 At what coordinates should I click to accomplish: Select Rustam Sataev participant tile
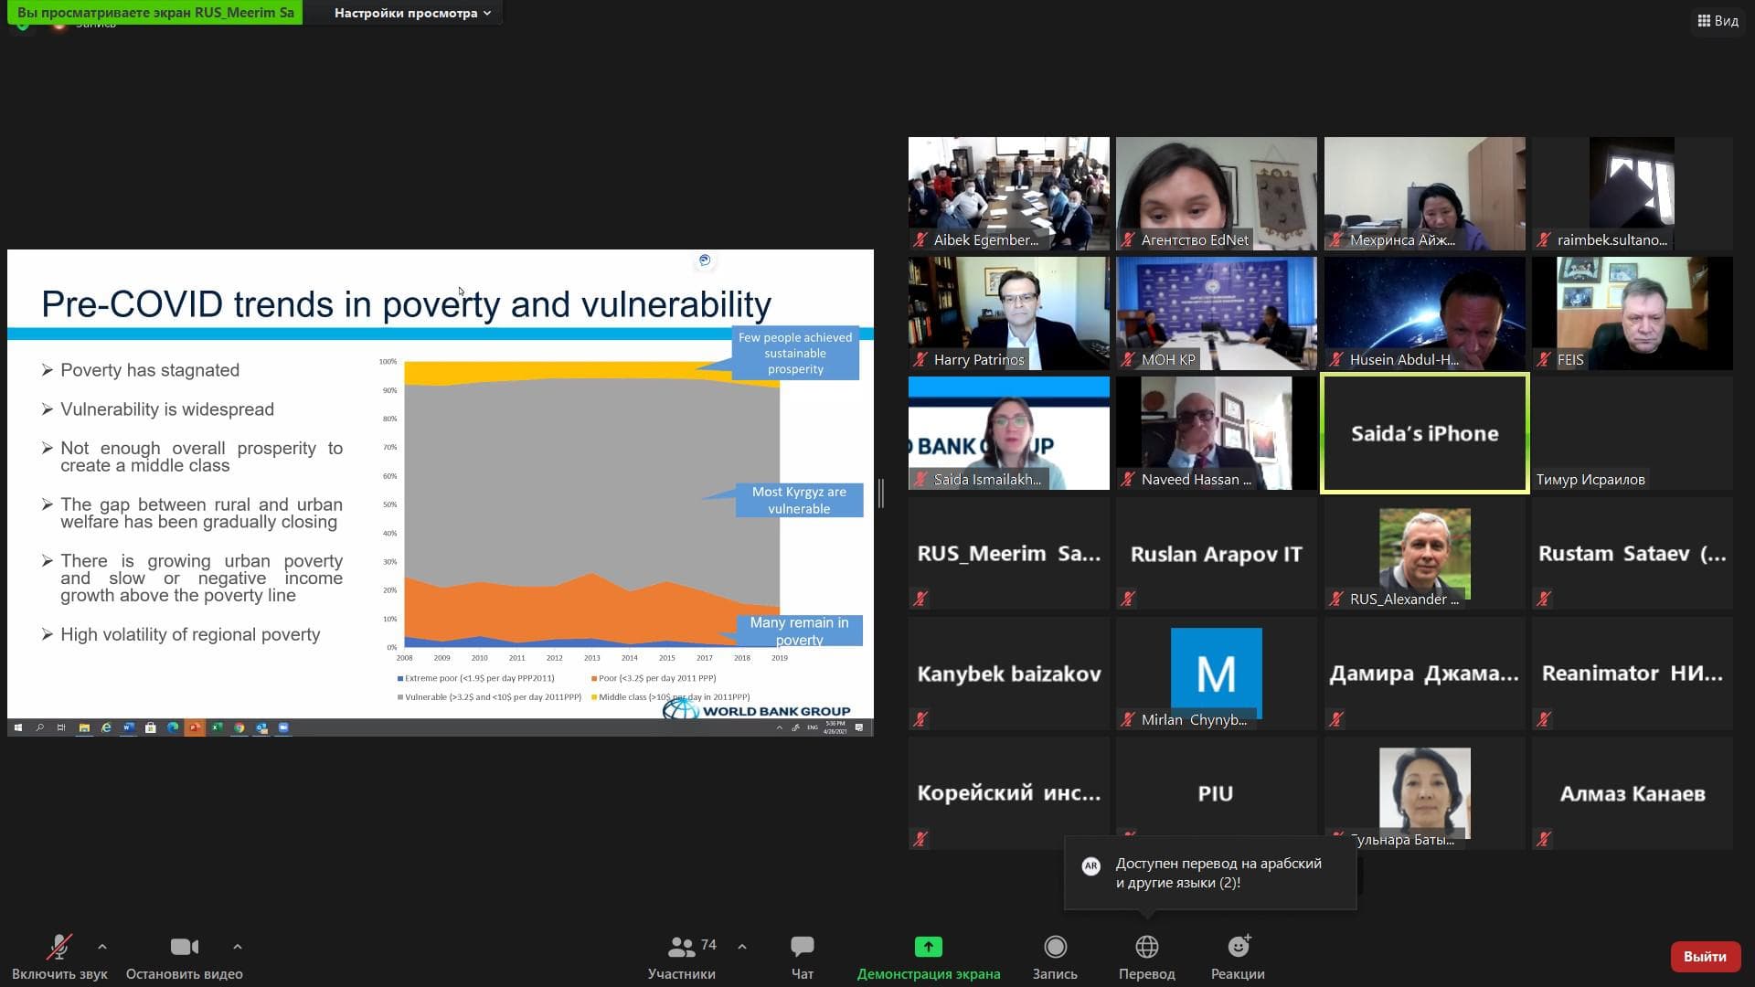[x=1632, y=553]
